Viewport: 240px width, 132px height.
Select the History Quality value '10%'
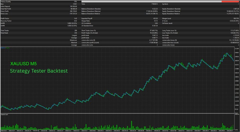75,1
